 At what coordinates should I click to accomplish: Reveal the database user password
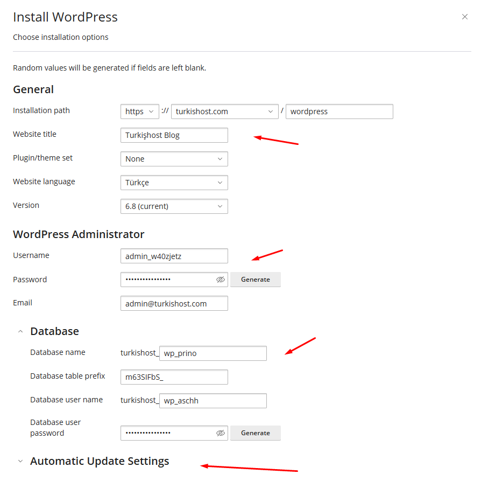coord(221,433)
